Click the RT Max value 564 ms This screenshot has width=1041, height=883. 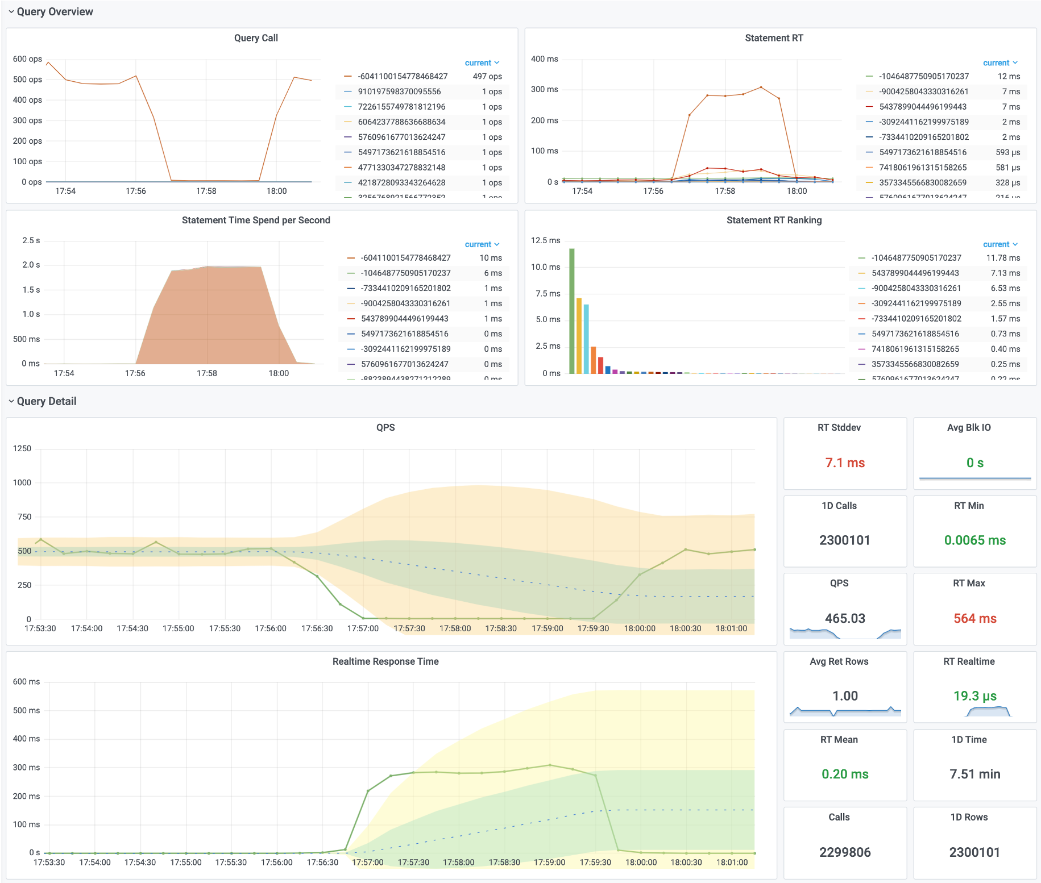tap(974, 618)
